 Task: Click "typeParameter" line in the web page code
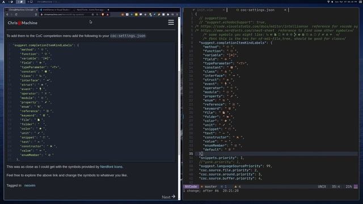click(40, 67)
